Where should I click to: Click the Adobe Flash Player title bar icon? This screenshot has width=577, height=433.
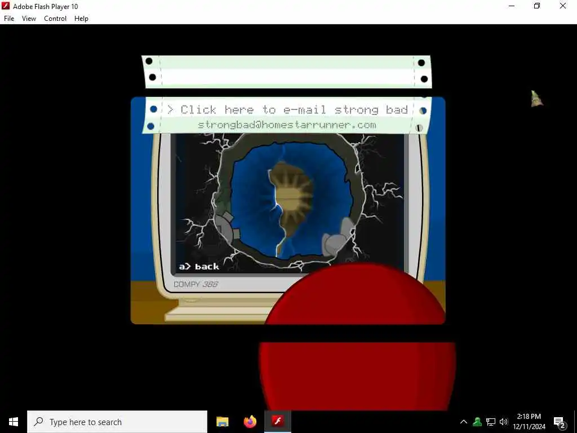tap(6, 6)
